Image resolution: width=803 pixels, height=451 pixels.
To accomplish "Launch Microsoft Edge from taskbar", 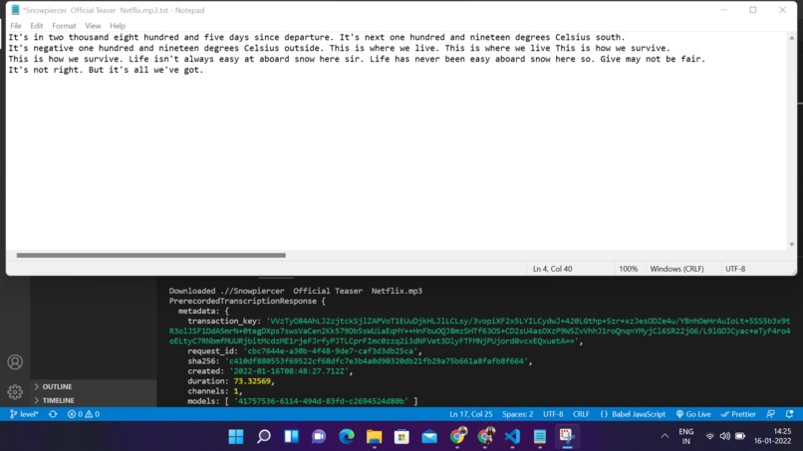I will (x=347, y=436).
